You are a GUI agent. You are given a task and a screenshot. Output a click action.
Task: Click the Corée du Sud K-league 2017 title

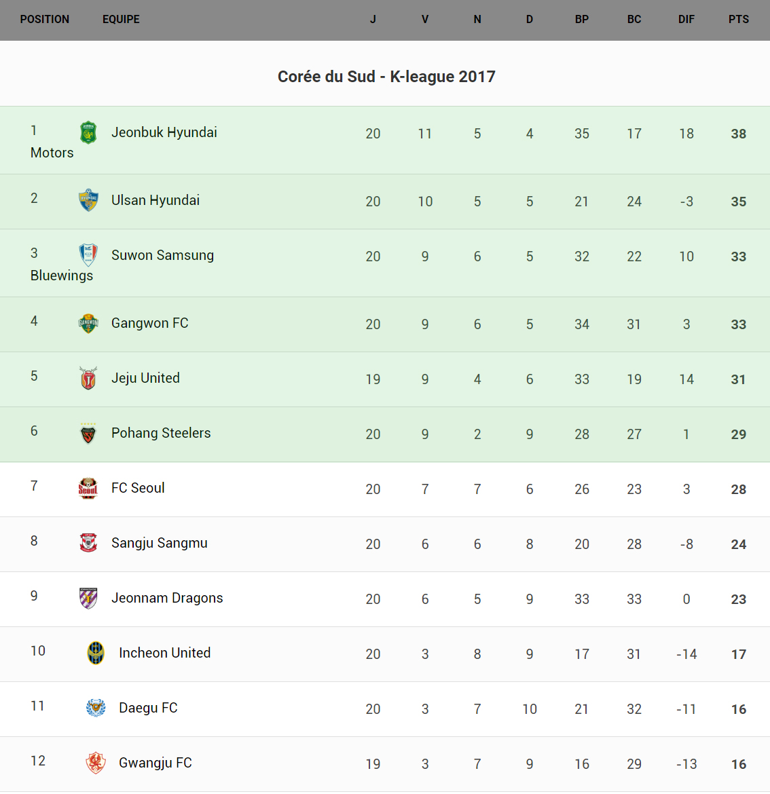386,77
